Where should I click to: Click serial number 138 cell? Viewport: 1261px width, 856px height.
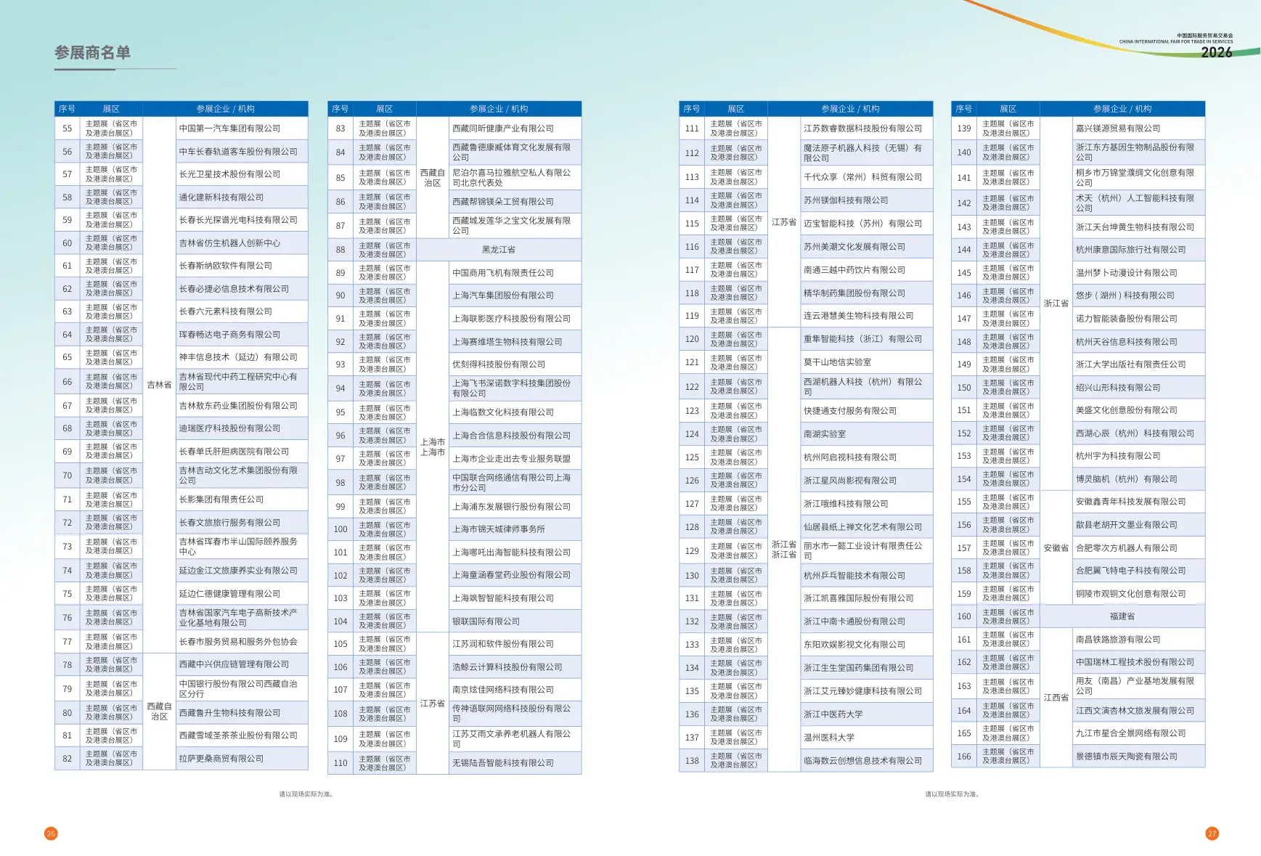693,761
